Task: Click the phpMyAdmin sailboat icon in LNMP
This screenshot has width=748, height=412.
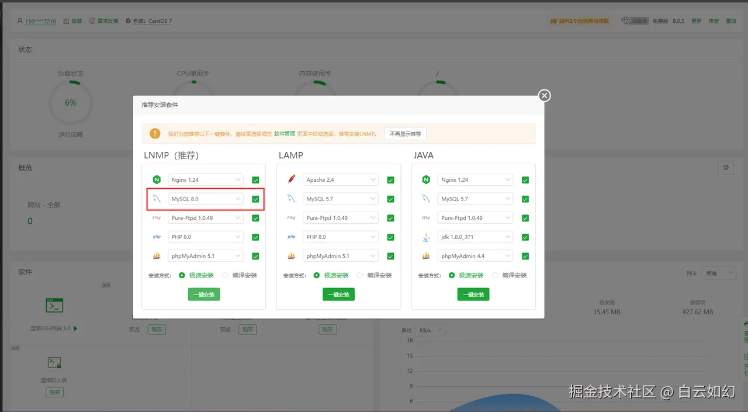Action: pyautogui.click(x=157, y=256)
